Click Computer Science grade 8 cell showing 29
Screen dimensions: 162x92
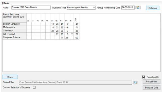(67, 38)
